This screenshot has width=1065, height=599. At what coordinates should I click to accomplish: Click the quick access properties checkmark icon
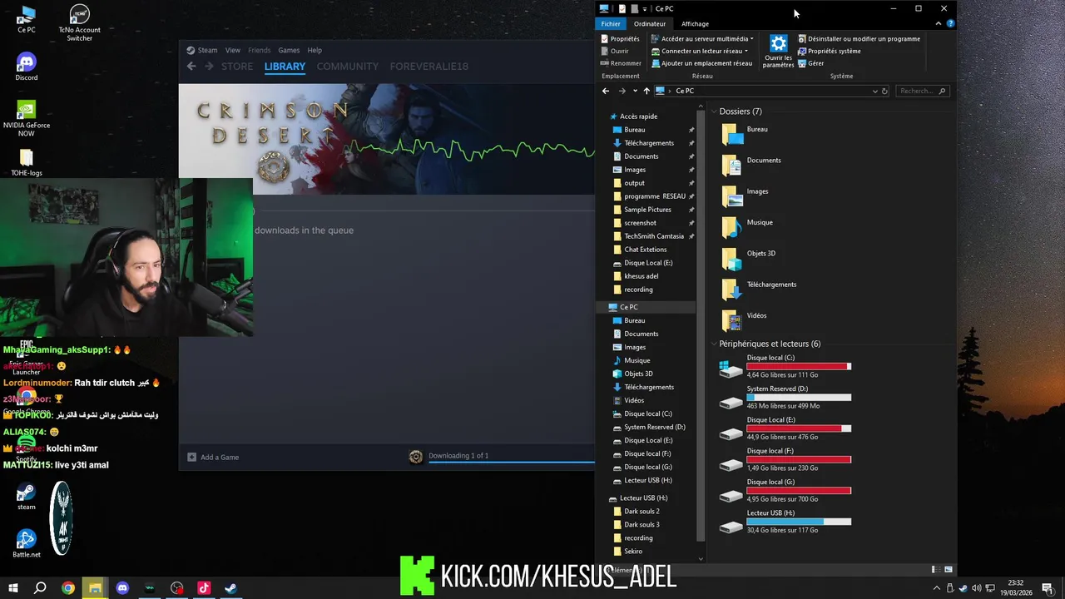click(622, 8)
